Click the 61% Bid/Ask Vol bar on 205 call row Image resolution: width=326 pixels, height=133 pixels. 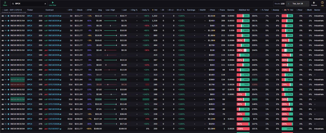pos(243,40)
